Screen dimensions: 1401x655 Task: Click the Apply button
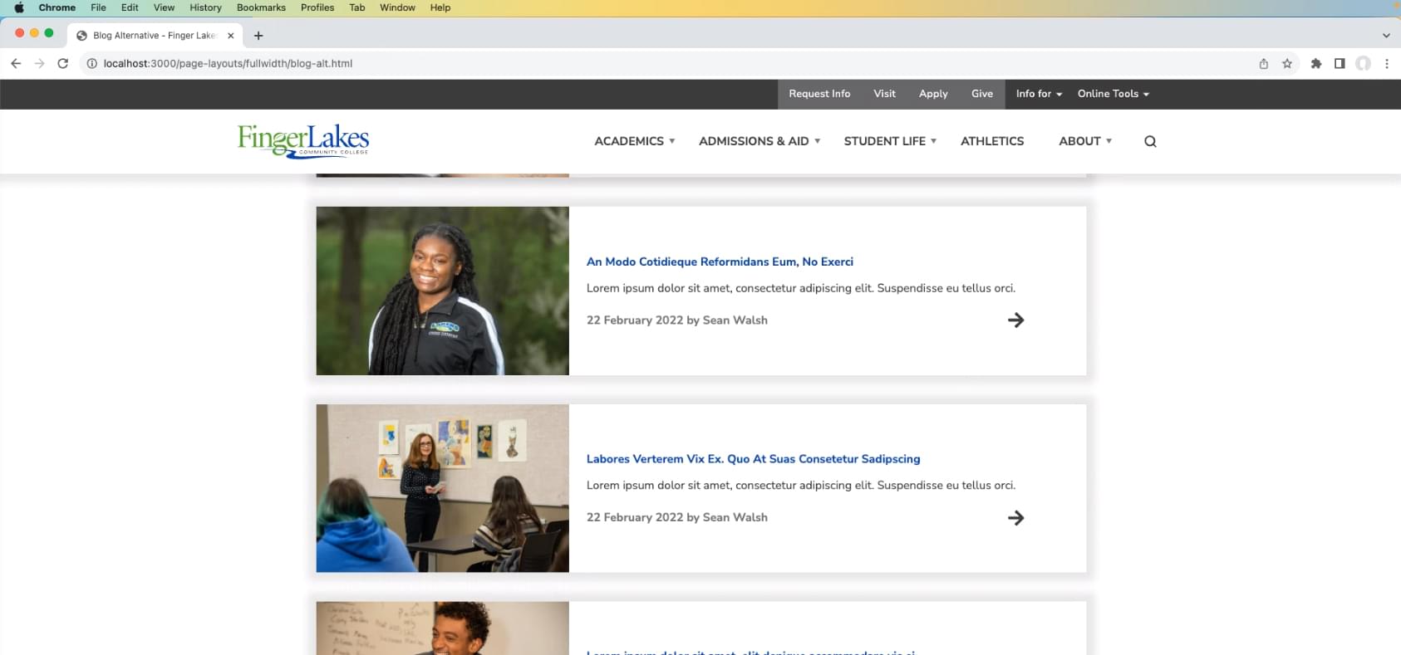point(933,94)
